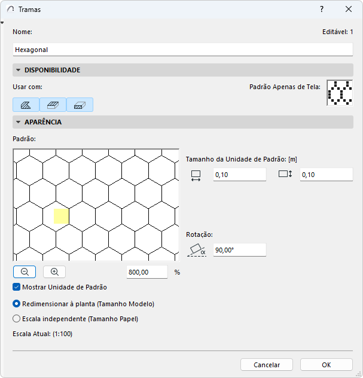Image resolution: width=363 pixels, height=378 pixels.
Task: Click the yellow pattern unit in preview
Action: pyautogui.click(x=61, y=217)
